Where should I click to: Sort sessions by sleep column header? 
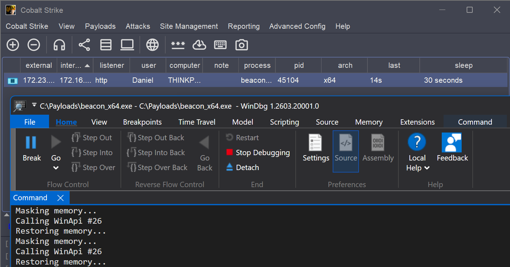click(463, 65)
